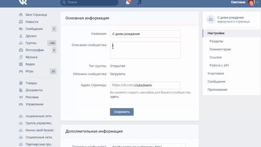Viewport: 261px width, 147px height.
Task: Open the Участники section
Action: [x=216, y=73]
